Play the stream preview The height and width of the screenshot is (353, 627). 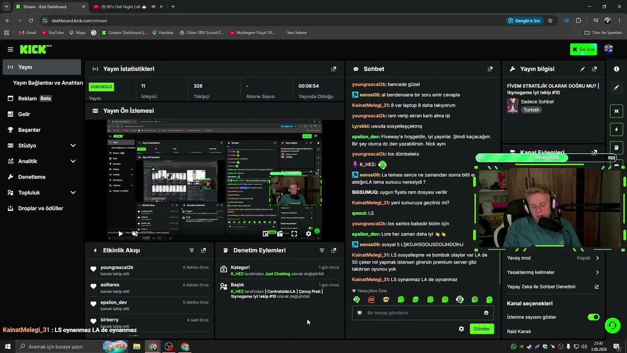(121, 234)
